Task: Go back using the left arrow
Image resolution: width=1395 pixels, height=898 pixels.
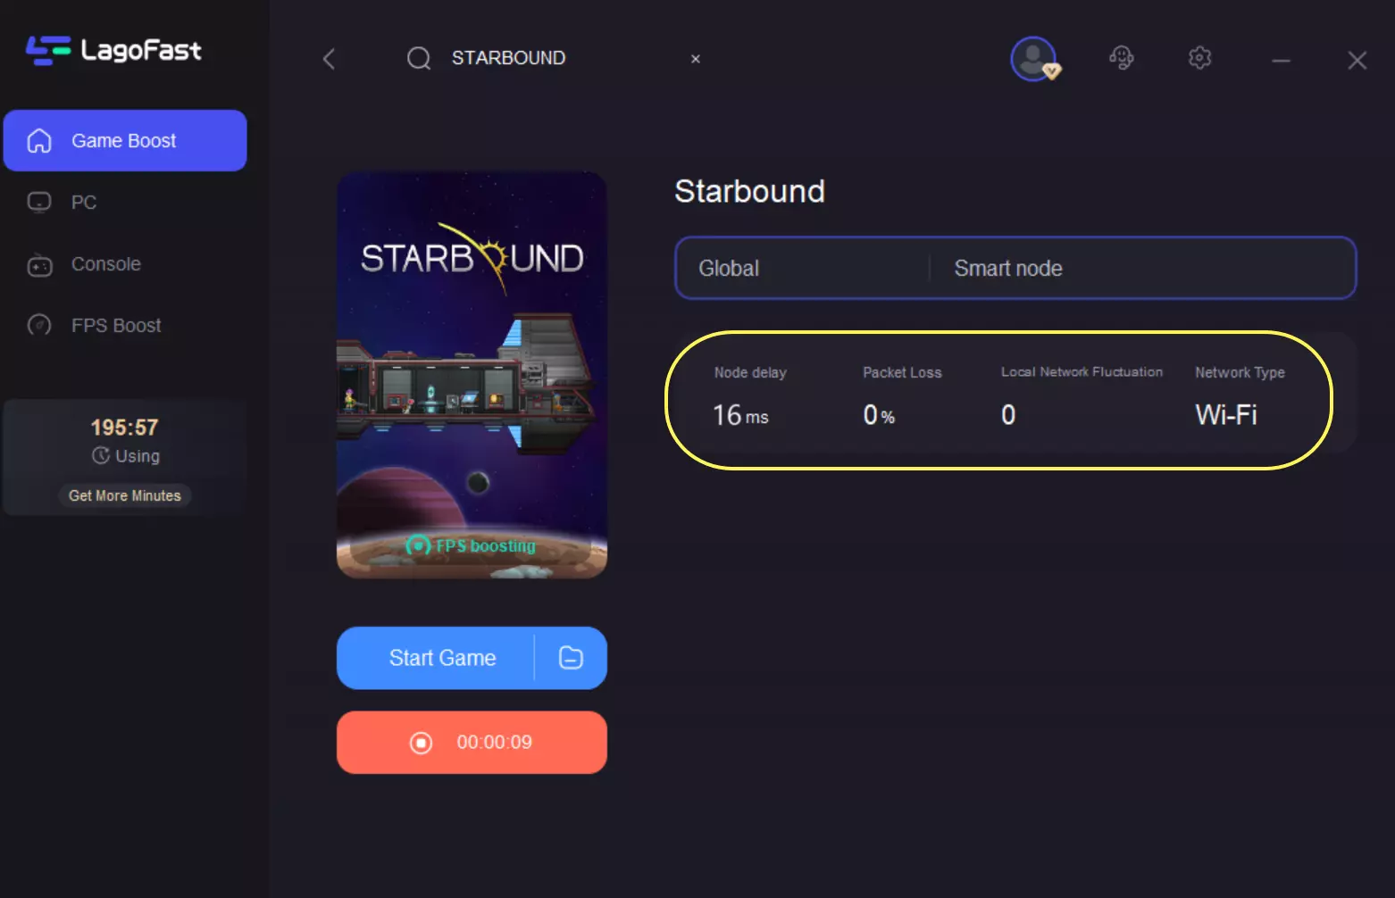Action: click(330, 59)
